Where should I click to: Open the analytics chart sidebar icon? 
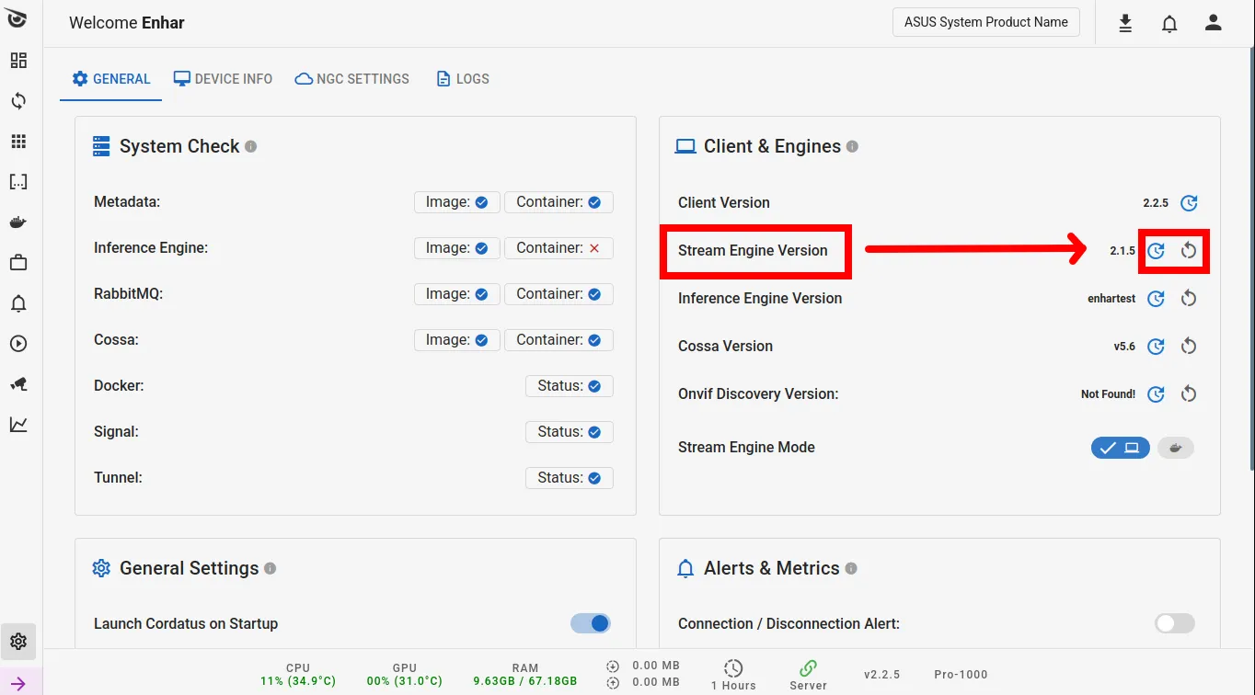pos(18,425)
